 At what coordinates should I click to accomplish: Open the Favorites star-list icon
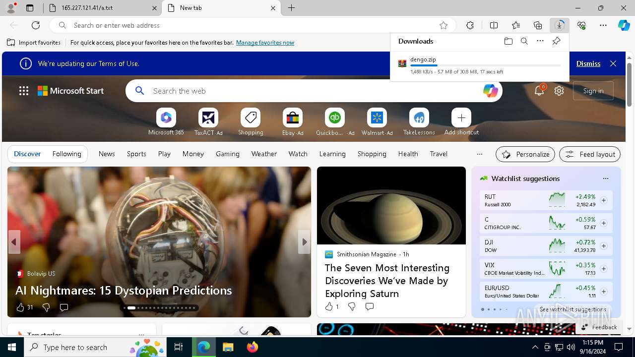click(x=516, y=25)
